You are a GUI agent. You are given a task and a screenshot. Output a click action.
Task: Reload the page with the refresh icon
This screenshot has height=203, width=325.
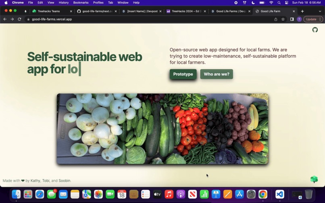[x=19, y=19]
